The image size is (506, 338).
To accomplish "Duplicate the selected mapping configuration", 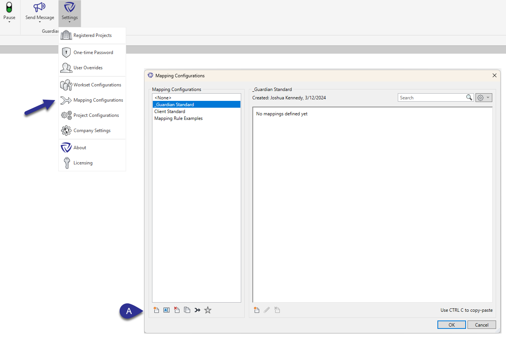I will (x=187, y=310).
